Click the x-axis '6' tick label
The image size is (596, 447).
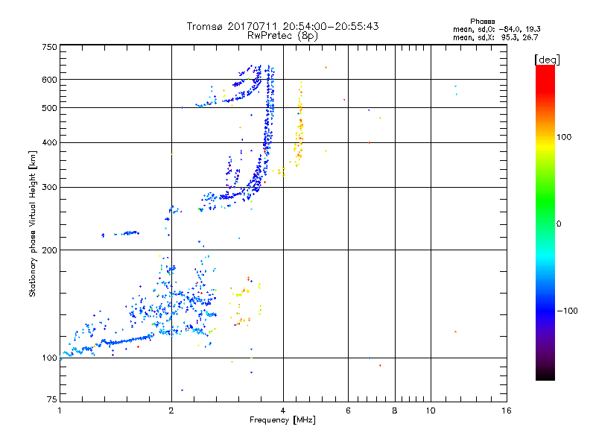pos(348,410)
